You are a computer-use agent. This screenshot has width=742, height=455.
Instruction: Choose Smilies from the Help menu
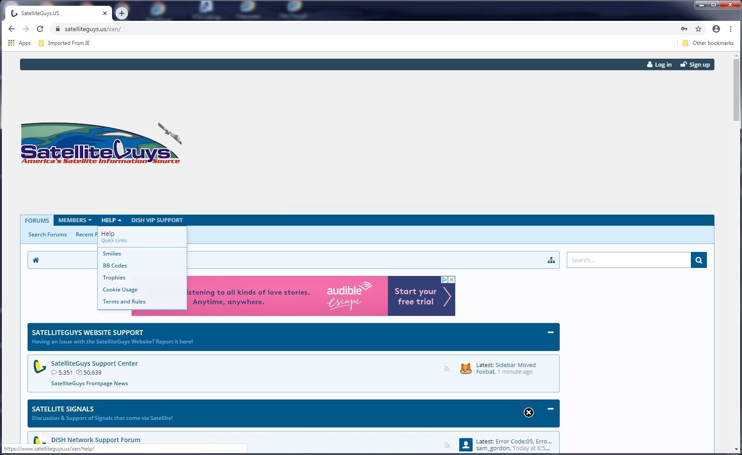pyautogui.click(x=112, y=254)
